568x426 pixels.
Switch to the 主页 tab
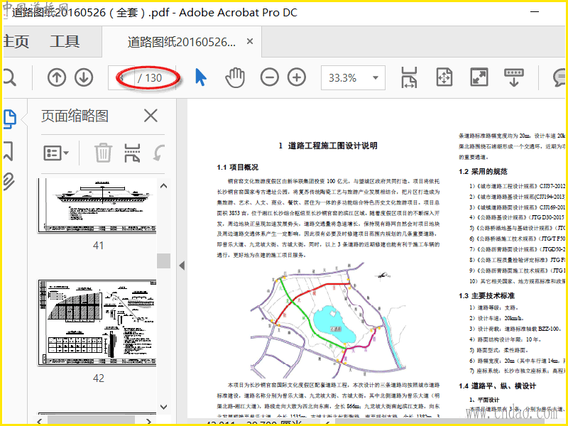click(16, 42)
